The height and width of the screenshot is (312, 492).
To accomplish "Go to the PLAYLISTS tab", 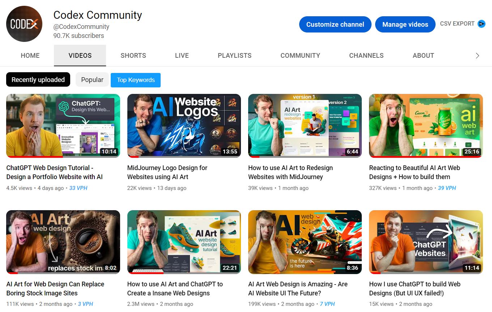I will [234, 56].
